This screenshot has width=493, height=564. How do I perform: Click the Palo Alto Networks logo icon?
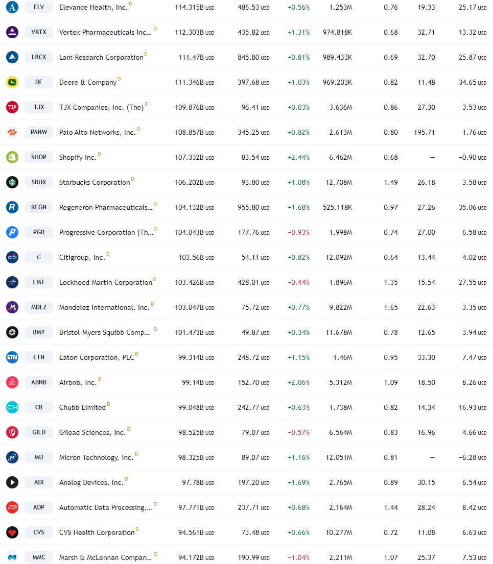12,132
